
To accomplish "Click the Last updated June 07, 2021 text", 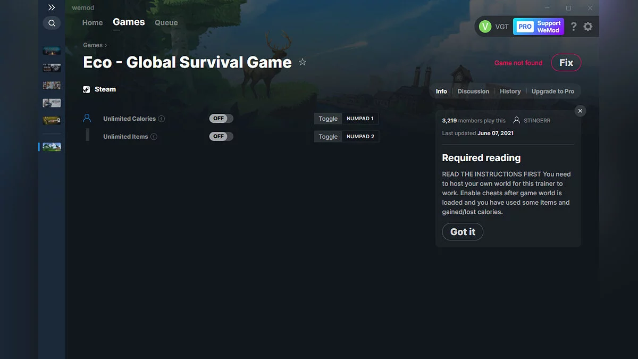I will pyautogui.click(x=478, y=133).
